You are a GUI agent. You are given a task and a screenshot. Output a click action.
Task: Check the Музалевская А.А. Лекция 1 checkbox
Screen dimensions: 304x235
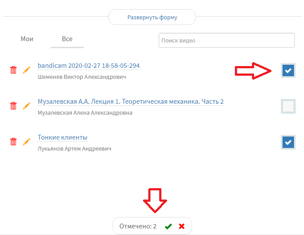click(288, 106)
